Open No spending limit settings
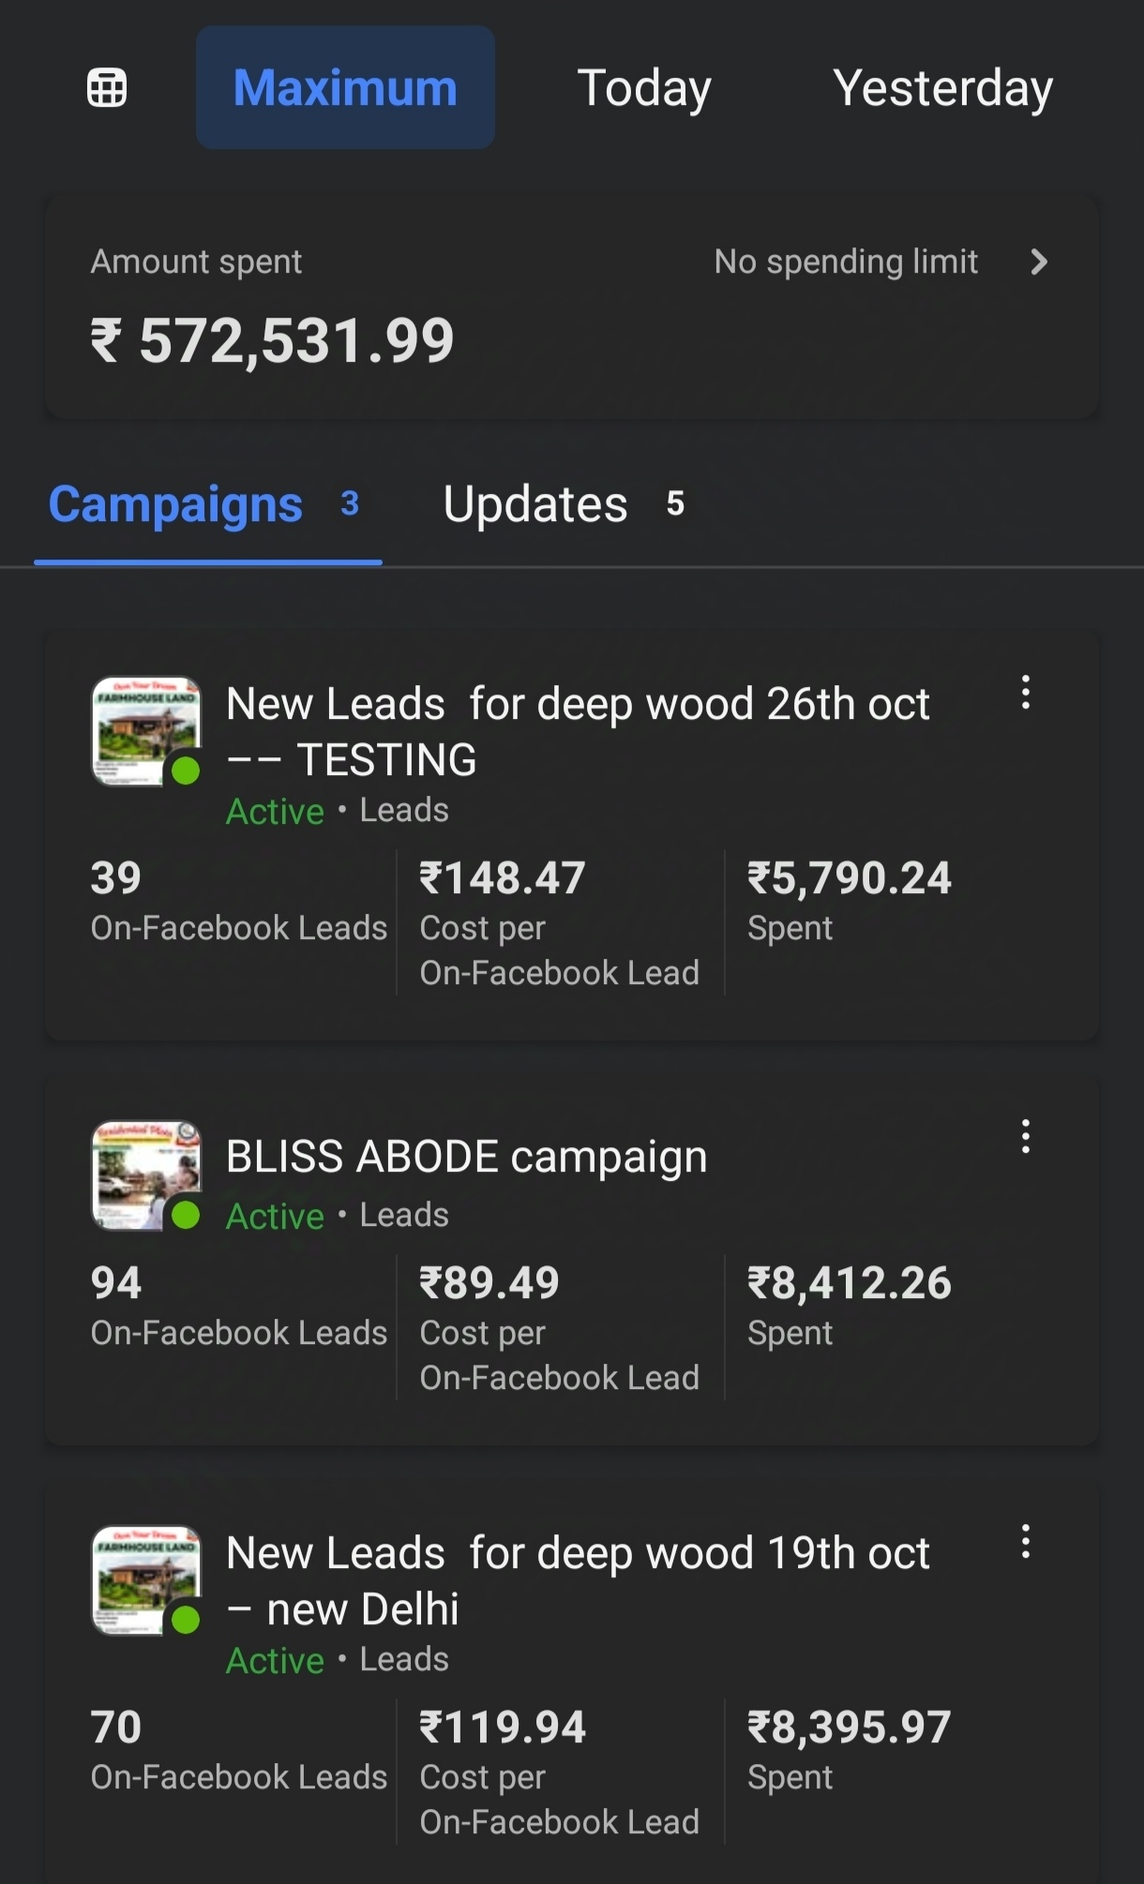 846,262
